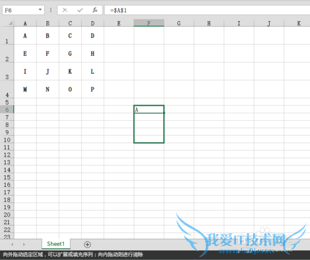The width and height of the screenshot is (310, 260).
Task: Select cell D1 containing D
Action: [x=92, y=35]
